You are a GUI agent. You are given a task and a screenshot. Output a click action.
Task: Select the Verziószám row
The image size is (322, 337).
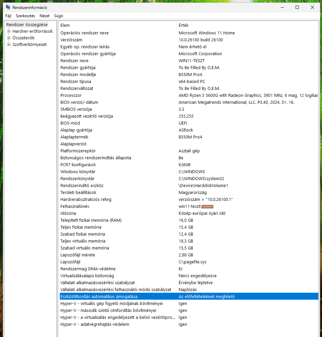189,40
